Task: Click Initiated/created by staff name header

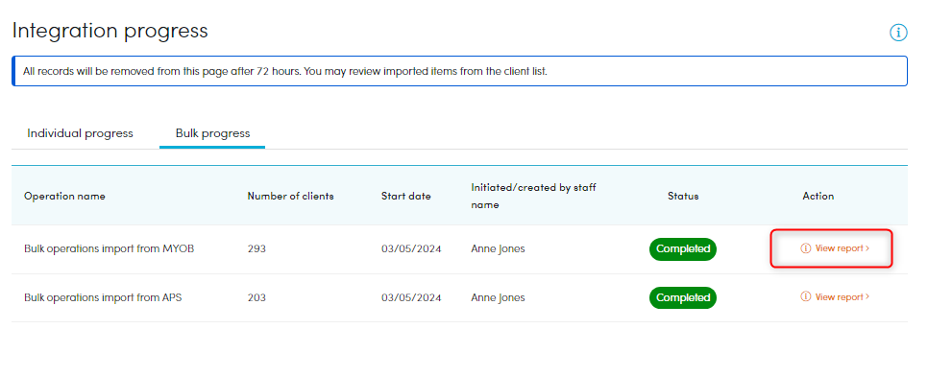Action: pyautogui.click(x=534, y=196)
